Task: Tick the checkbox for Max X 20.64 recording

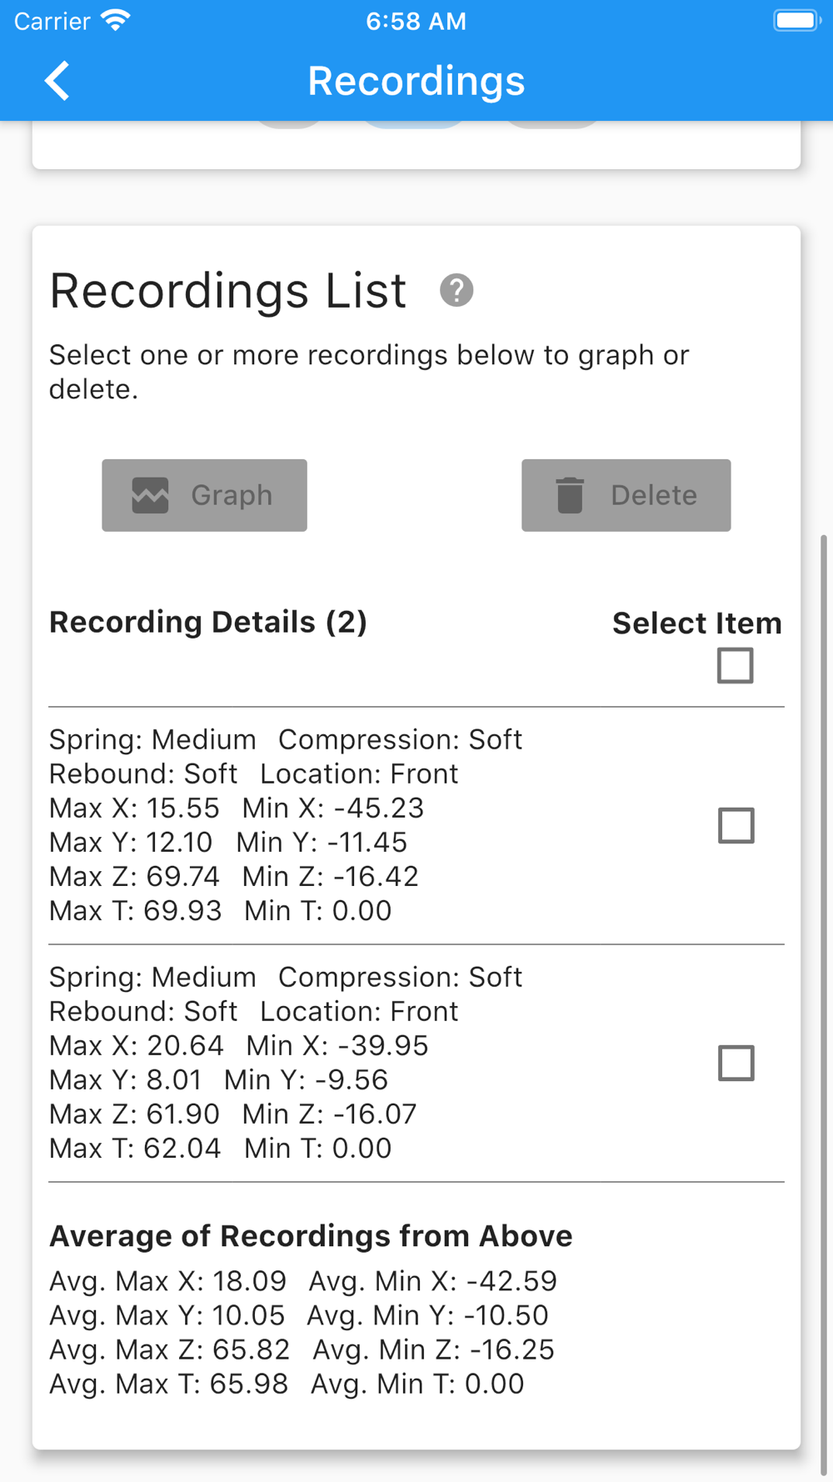Action: point(736,1063)
